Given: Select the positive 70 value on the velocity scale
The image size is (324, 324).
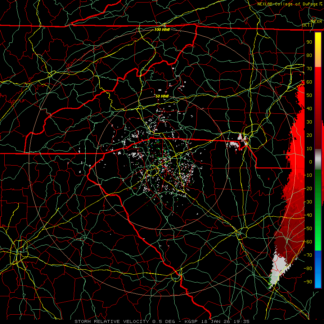Looking at the screenshot, I should click(309, 69).
